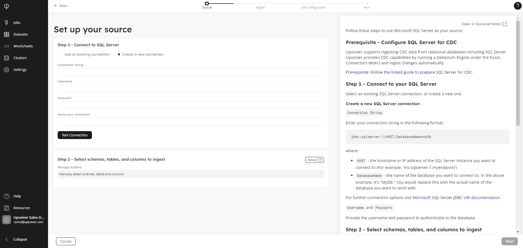Screen dimensions: 523x248
Task: Click the Upsolver logo icon
Action: [x=7, y=6]
